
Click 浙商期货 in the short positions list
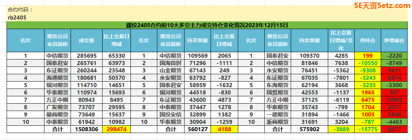278,122
